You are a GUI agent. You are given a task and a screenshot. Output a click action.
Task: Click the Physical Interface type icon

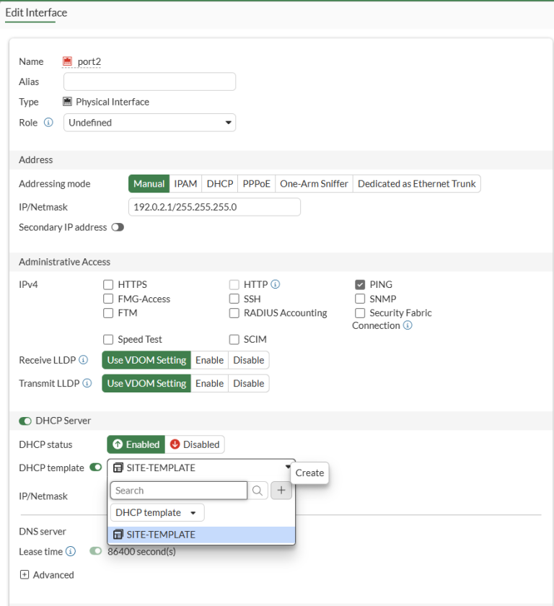(67, 102)
